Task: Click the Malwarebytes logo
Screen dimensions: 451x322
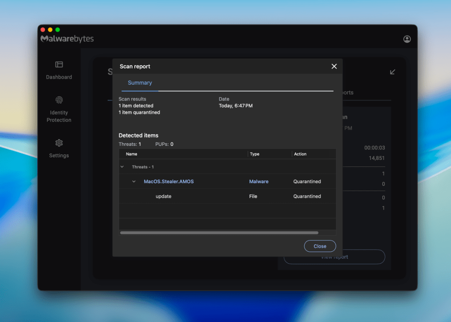Action: (x=67, y=39)
